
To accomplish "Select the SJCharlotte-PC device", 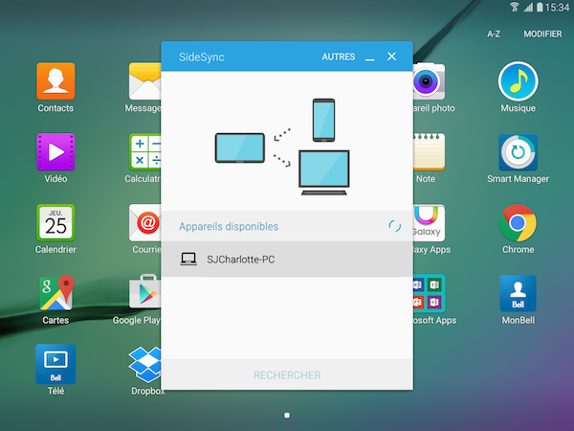I will coord(287,260).
